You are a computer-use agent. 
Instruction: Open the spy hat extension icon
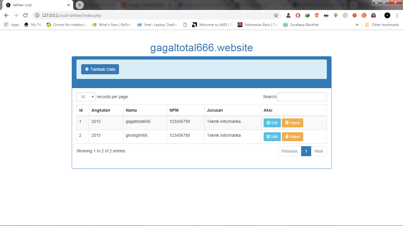click(x=288, y=15)
